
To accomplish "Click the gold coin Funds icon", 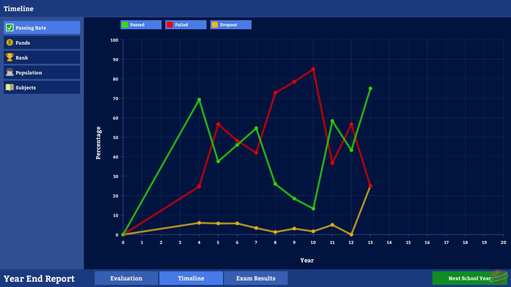I will (10, 43).
